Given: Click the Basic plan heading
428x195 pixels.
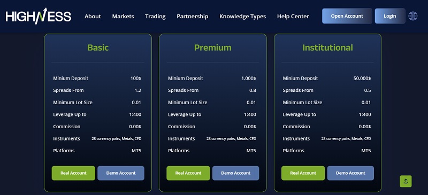Looking at the screenshot, I should coord(98,48).
